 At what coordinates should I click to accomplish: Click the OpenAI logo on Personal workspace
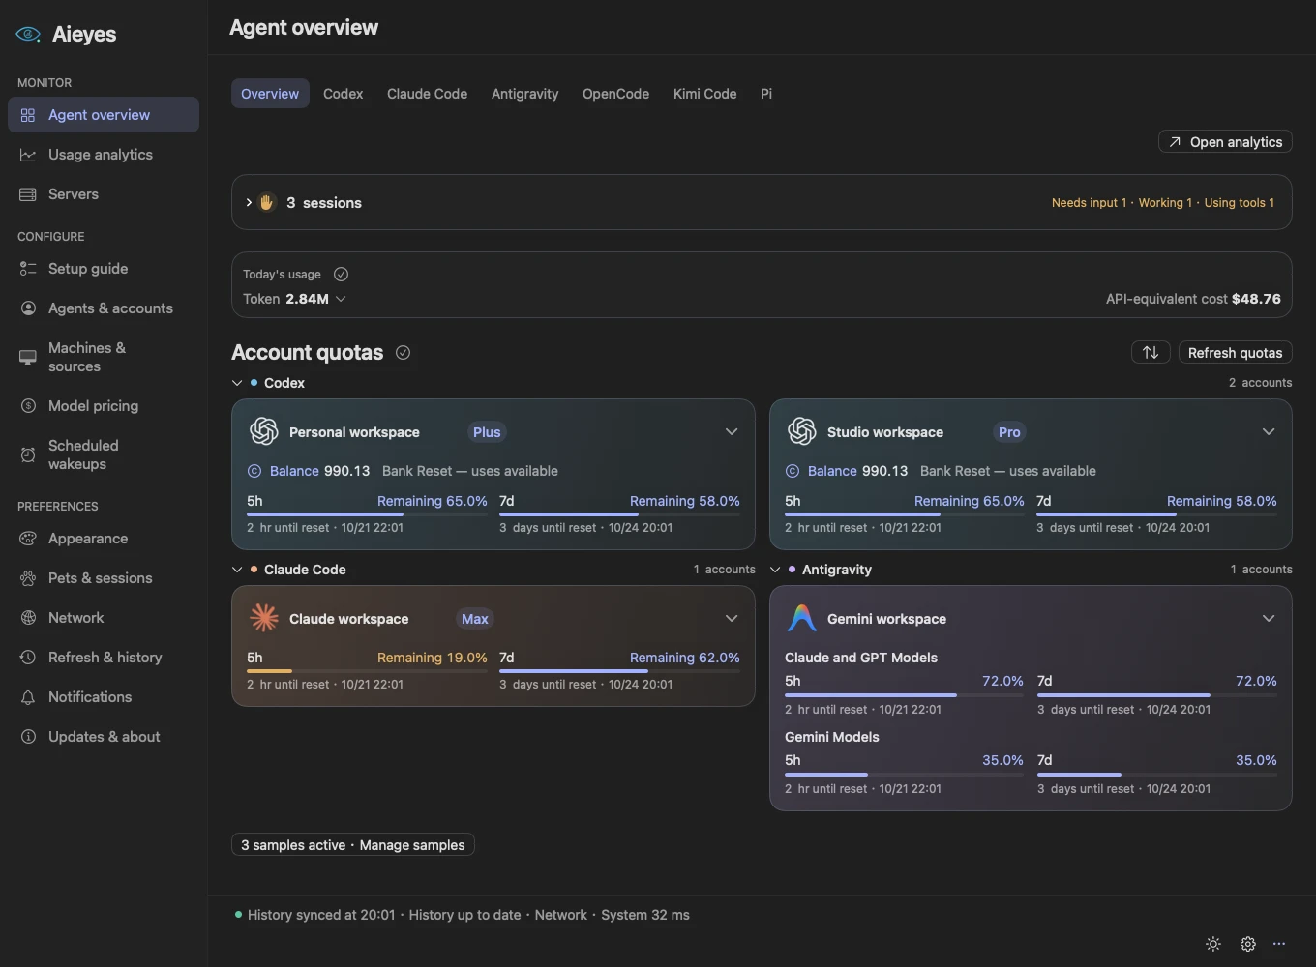pos(264,431)
